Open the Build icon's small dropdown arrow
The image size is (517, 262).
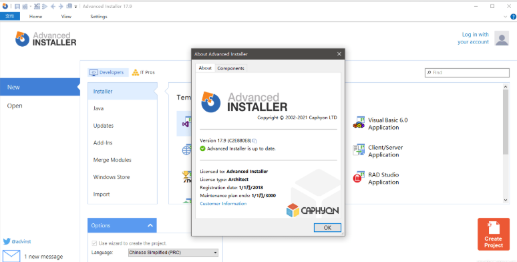(x=30, y=6)
